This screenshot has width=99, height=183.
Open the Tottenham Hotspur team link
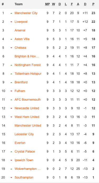tap(28, 74)
